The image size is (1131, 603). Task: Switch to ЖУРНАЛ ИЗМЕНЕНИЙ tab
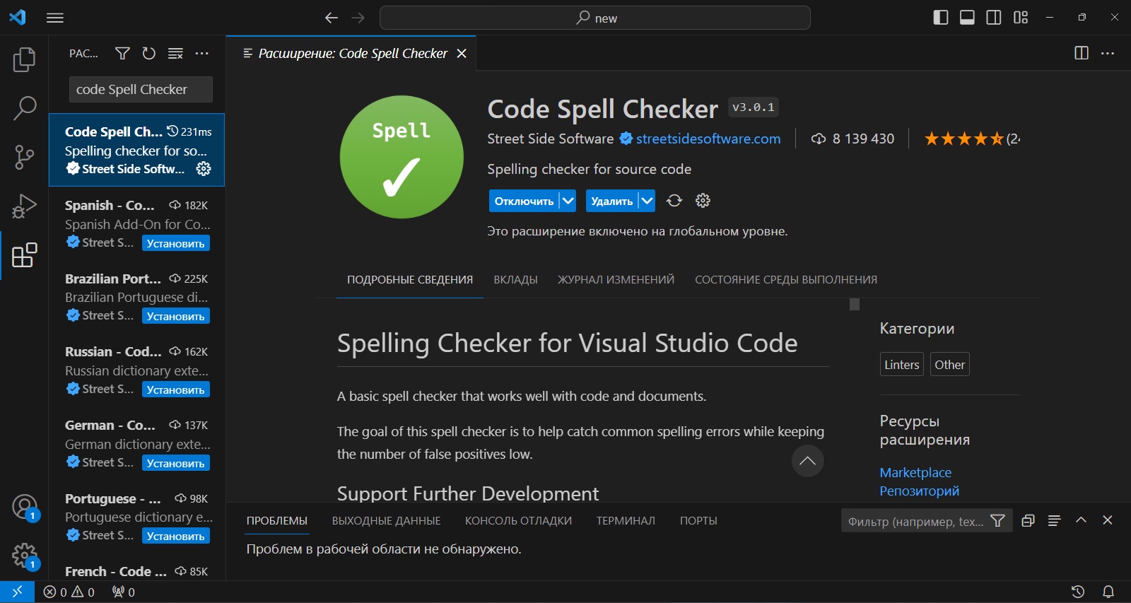click(x=616, y=280)
